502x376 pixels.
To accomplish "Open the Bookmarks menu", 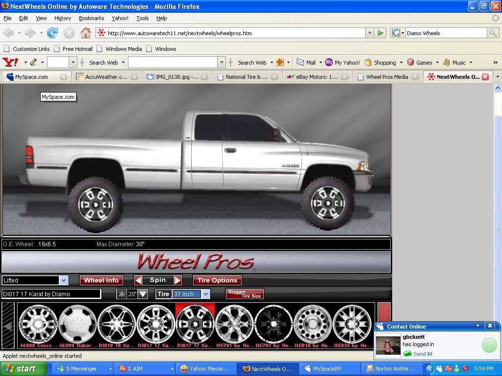I will click(x=91, y=18).
